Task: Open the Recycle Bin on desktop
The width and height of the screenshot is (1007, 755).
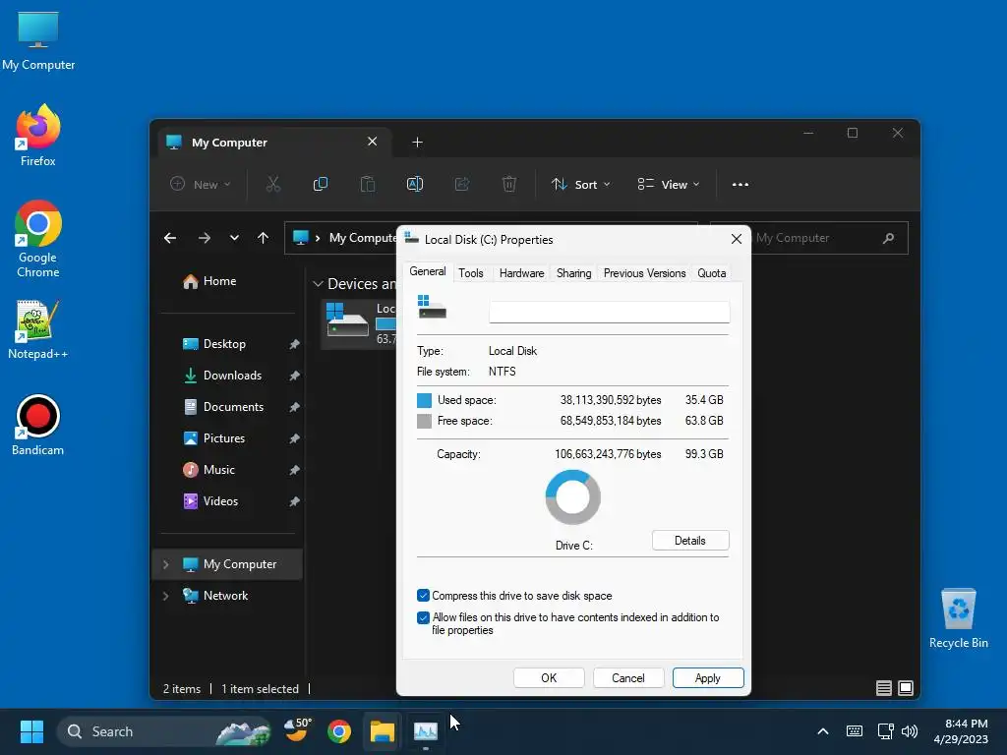Action: coord(958,619)
